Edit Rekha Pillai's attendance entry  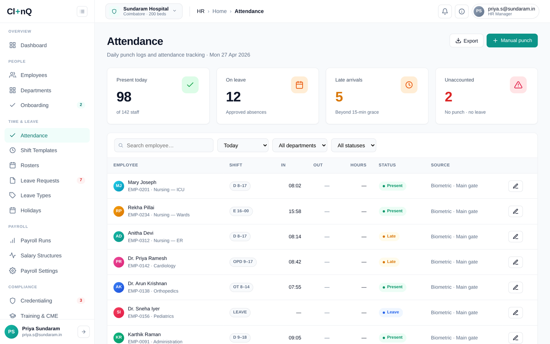[x=516, y=211]
